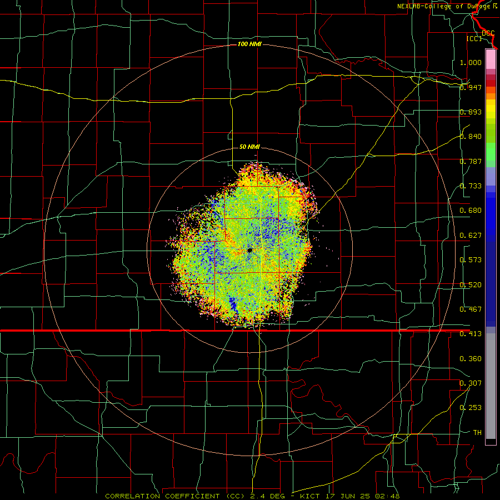
Task: Click the 0.253 scale value
Action: pyautogui.click(x=471, y=408)
